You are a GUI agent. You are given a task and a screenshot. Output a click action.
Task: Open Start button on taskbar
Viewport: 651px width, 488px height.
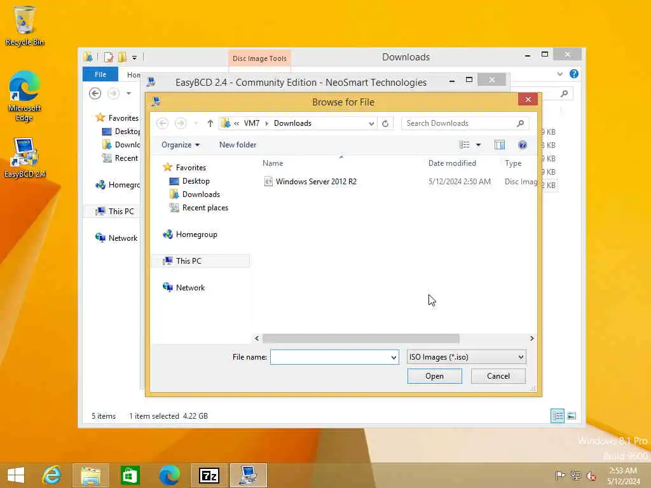[16, 475]
